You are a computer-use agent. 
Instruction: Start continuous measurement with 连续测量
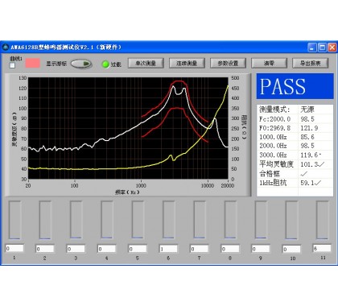[x=187, y=64]
